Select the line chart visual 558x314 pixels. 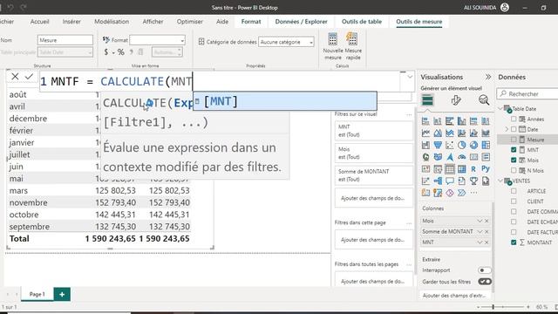(425, 133)
